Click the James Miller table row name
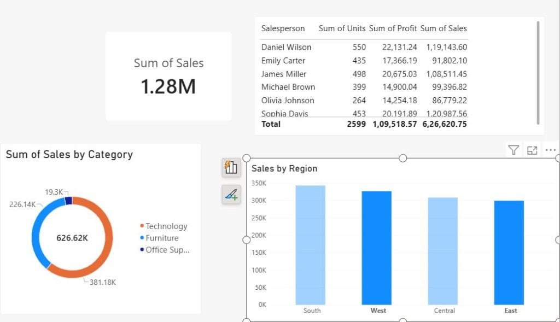The image size is (560, 322). 284,74
